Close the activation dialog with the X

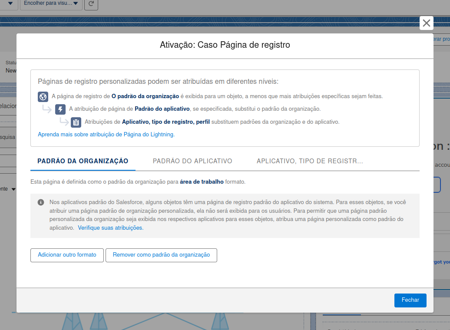point(426,23)
